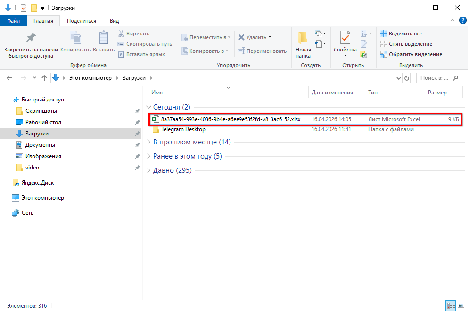The image size is (469, 312).
Task: Click the Back navigation arrow
Action: tap(10, 78)
